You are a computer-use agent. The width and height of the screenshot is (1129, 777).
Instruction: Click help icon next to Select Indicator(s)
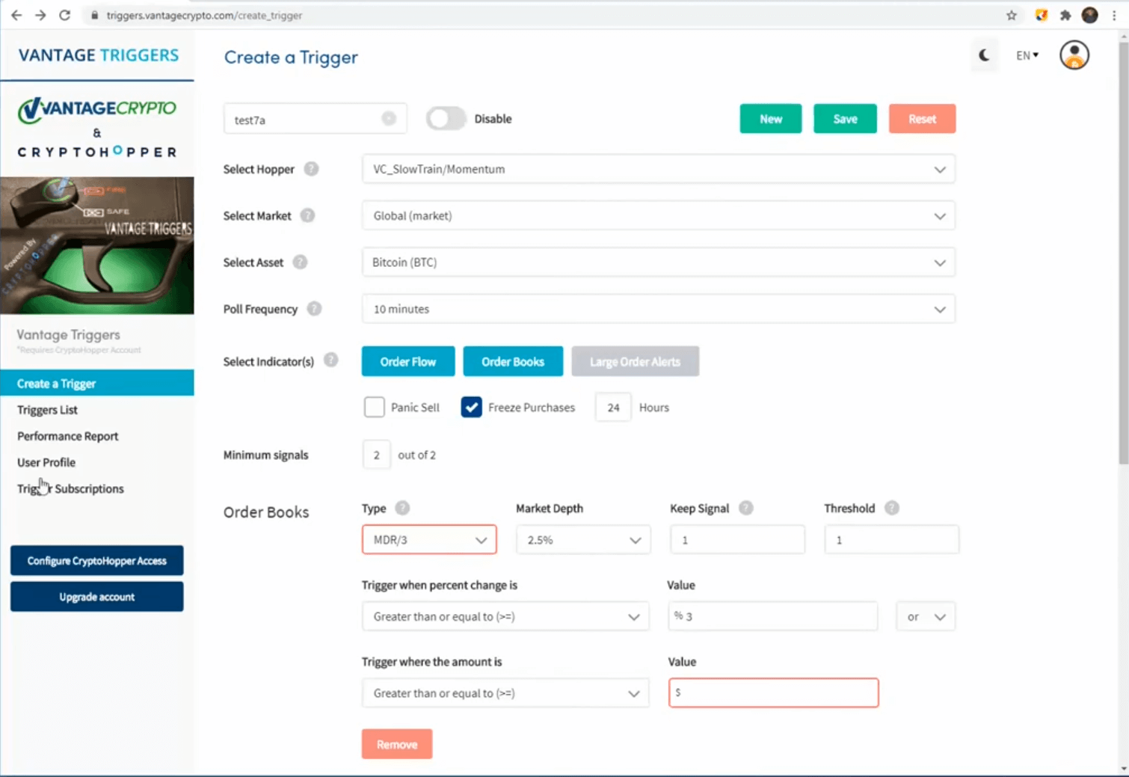(330, 360)
